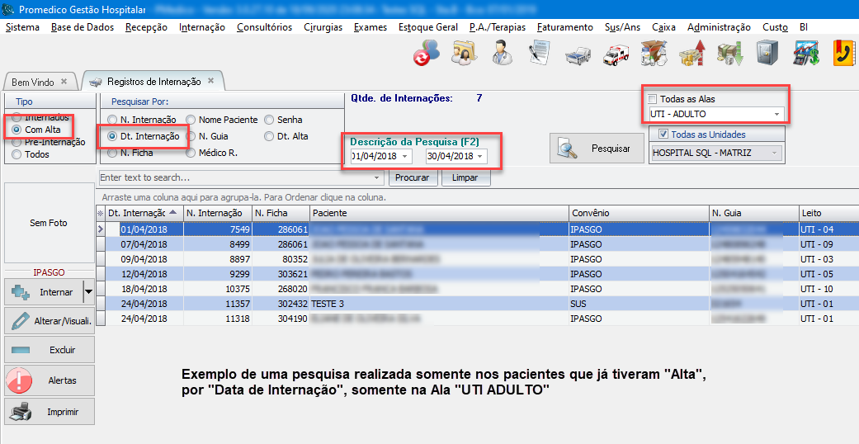Screen dimensions: 859x444
Task: Open the financial chart calculator icon
Action: click(805, 54)
